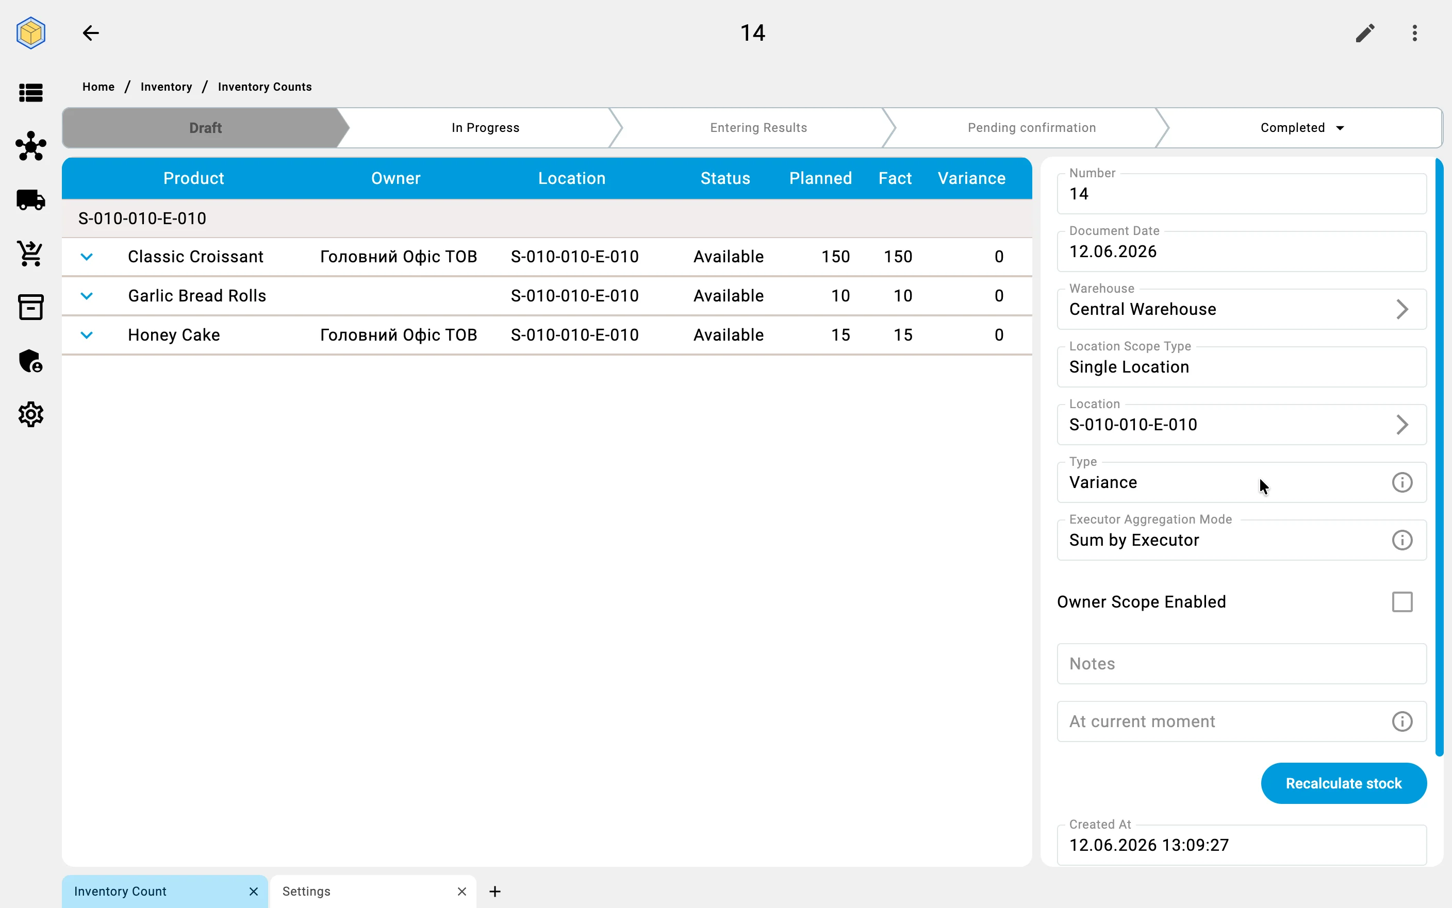Screen dimensions: 1452x908
Task: Open the three-dot more options menu
Action: 1415,33
